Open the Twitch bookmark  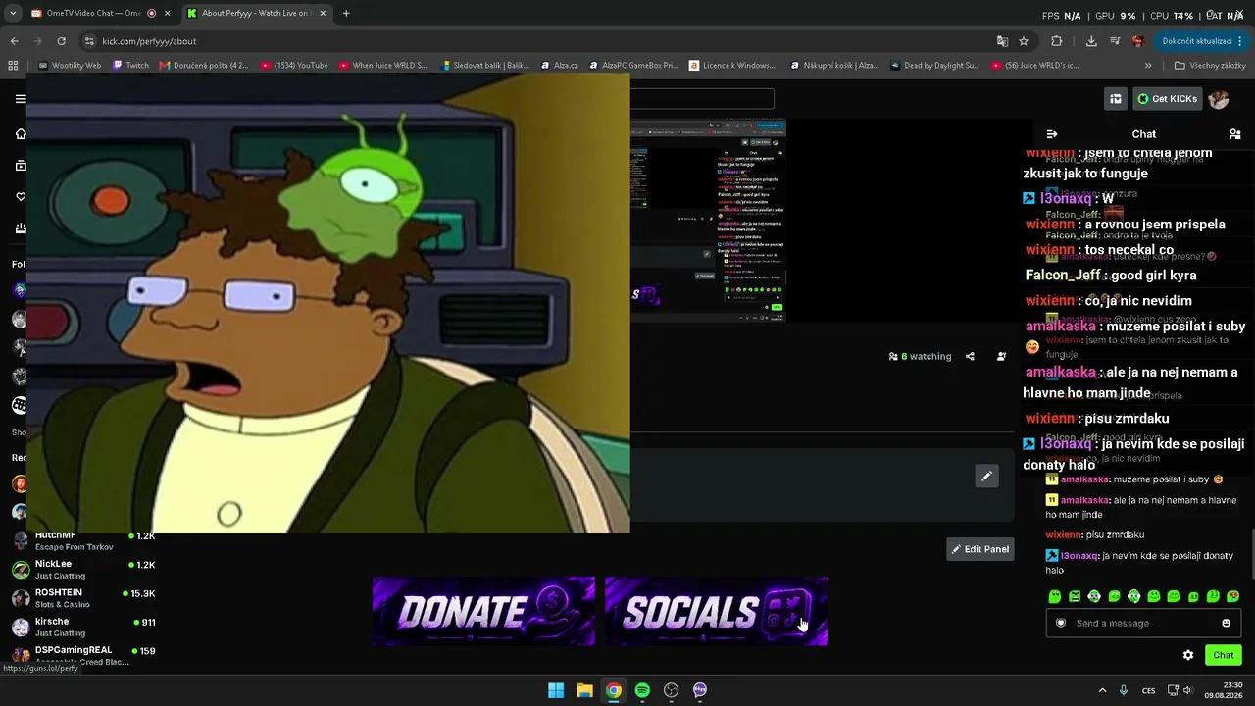131,66
